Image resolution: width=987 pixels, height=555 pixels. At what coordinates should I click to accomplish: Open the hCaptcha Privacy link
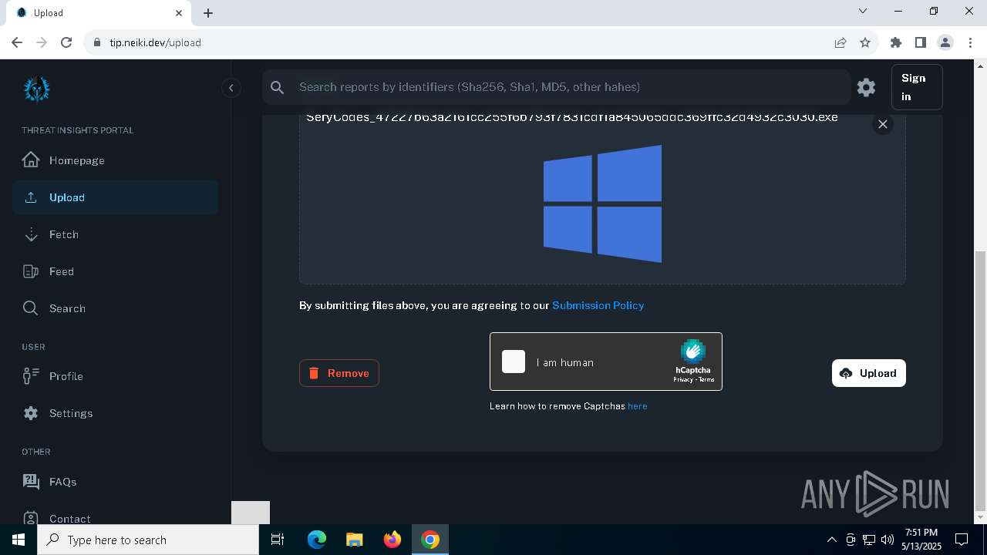[x=683, y=380]
